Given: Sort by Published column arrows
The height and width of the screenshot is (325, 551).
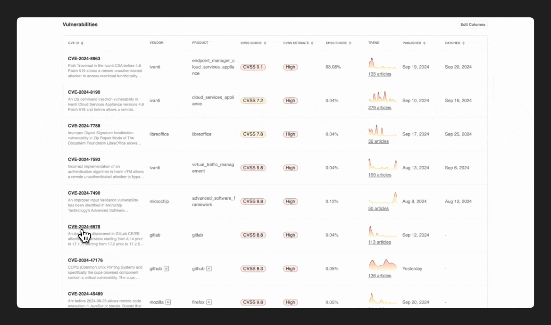Looking at the screenshot, I should click(424, 43).
